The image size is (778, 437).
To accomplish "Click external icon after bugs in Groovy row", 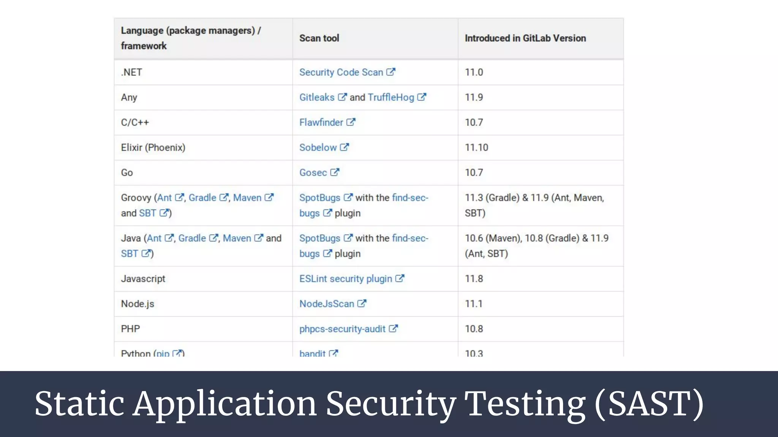I will tap(327, 212).
